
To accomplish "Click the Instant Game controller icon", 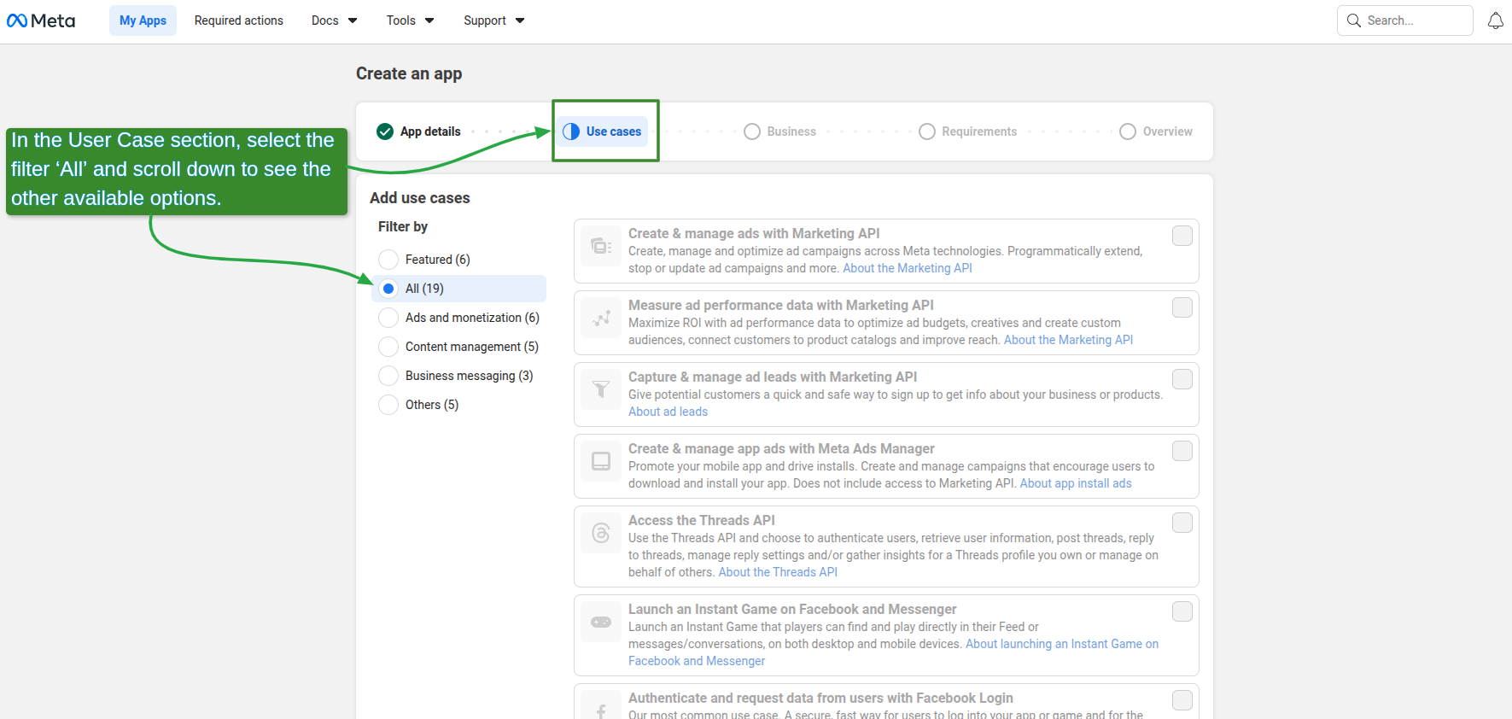I will (601, 623).
